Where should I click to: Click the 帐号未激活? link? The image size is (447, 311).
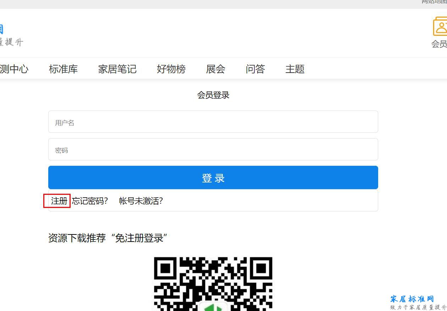[x=141, y=201]
